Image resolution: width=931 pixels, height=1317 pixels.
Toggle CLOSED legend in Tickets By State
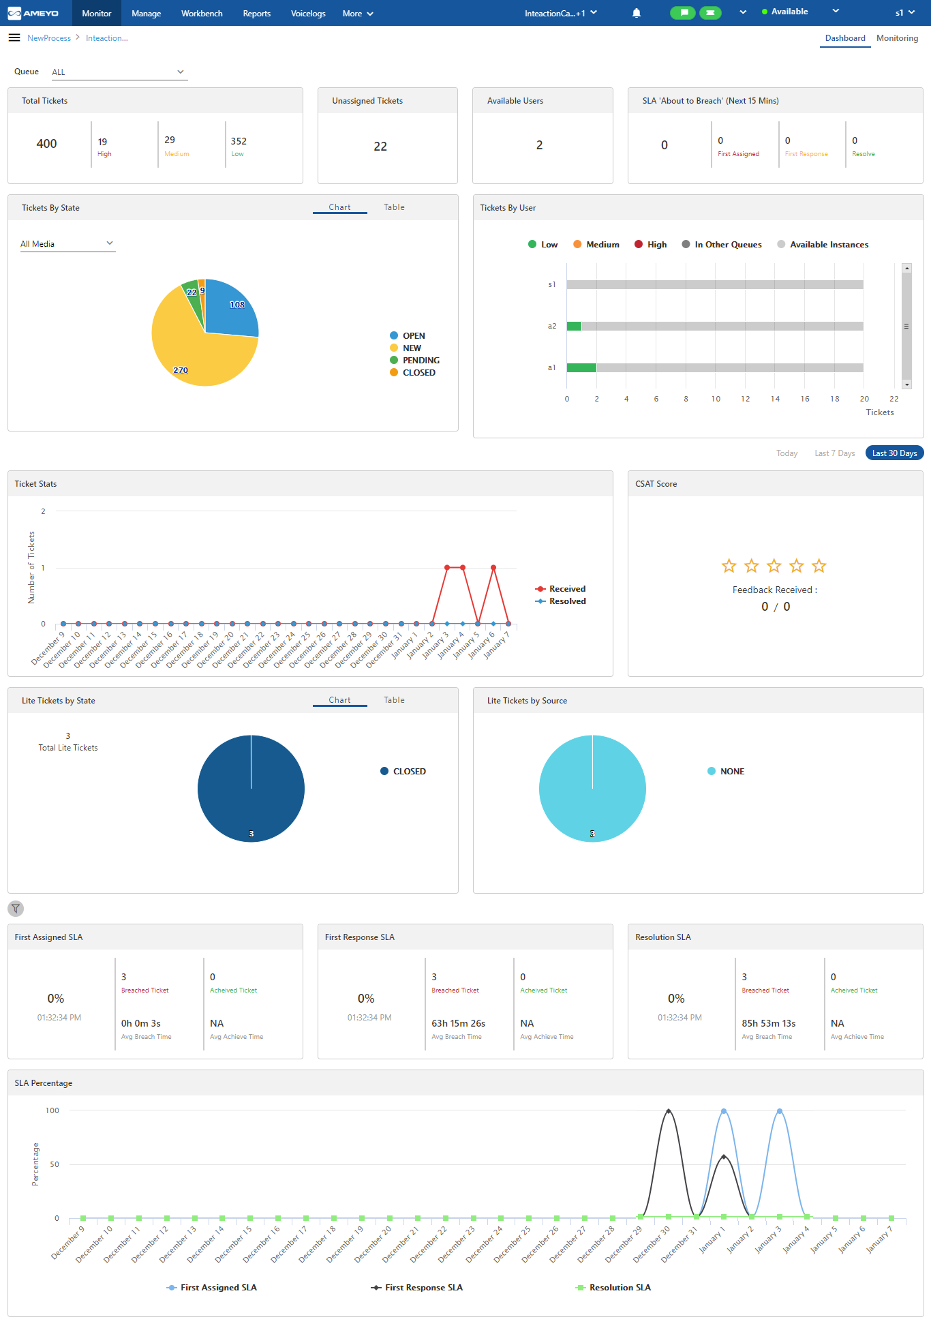tap(412, 373)
